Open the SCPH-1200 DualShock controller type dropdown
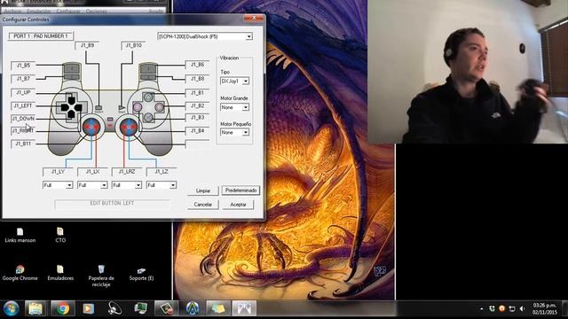Screen dimensions: 568x319 [x=205, y=36]
